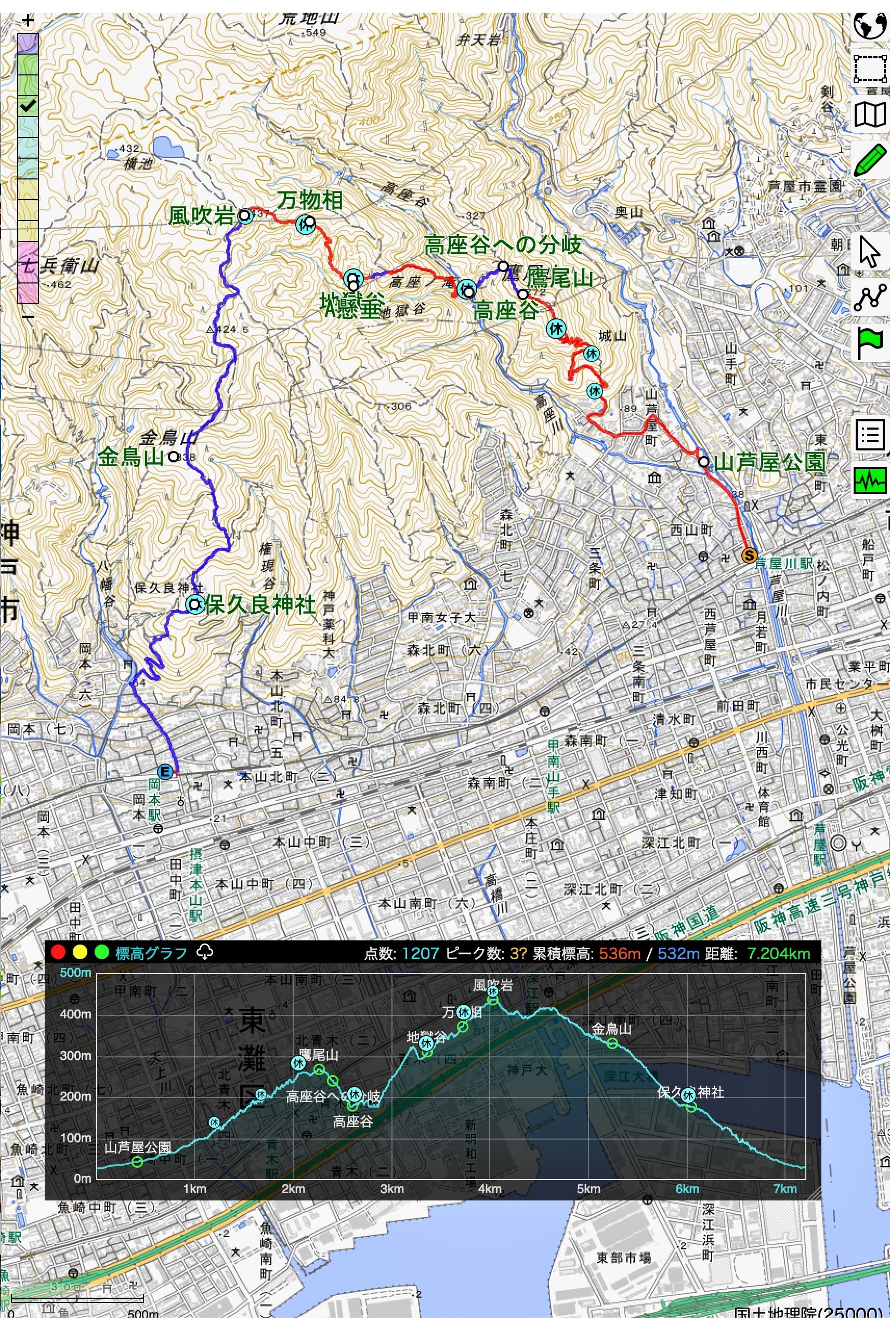Click the 点数: 1207 value
Screen dimensions: 890x1318
(x=421, y=953)
